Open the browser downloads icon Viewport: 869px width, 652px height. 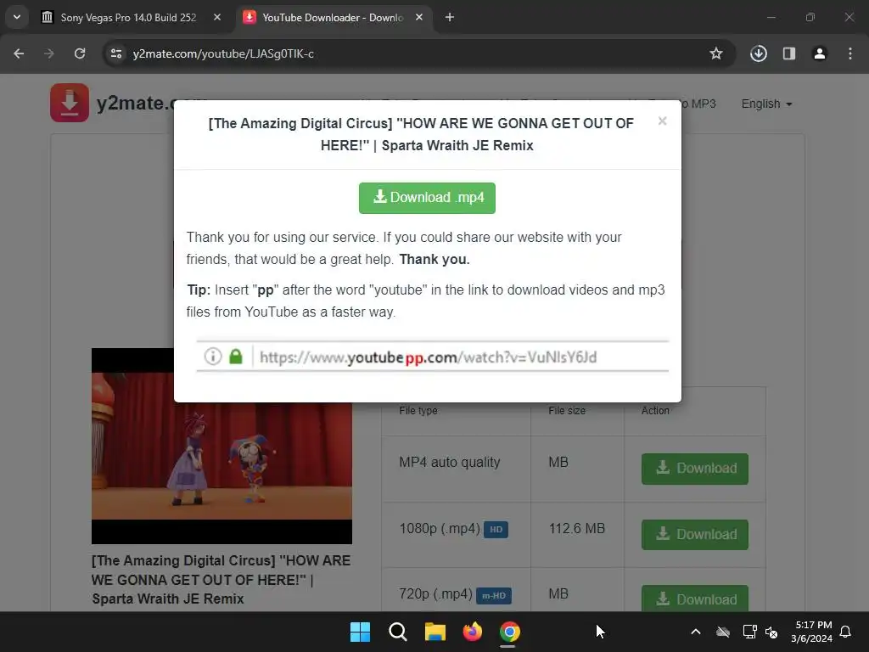(x=759, y=53)
